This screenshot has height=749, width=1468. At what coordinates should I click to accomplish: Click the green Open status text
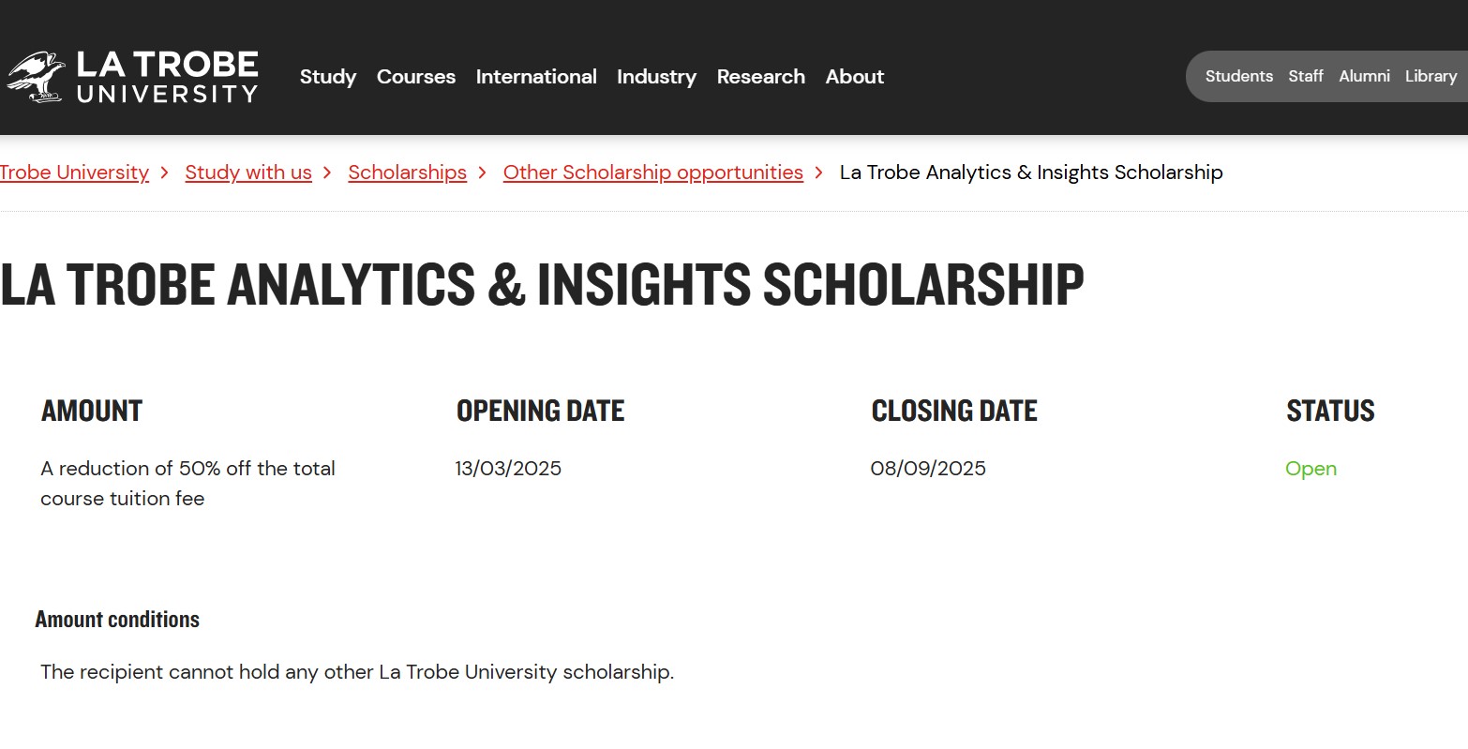pyautogui.click(x=1311, y=469)
